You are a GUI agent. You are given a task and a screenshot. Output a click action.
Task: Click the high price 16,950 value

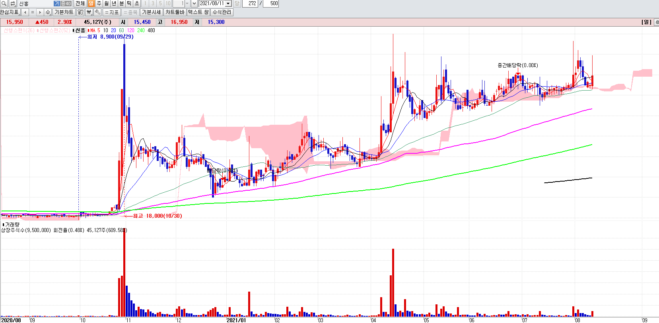click(x=179, y=22)
